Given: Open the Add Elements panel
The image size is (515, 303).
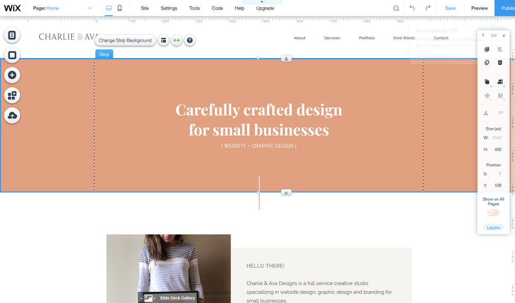Looking at the screenshot, I should click(x=12, y=75).
